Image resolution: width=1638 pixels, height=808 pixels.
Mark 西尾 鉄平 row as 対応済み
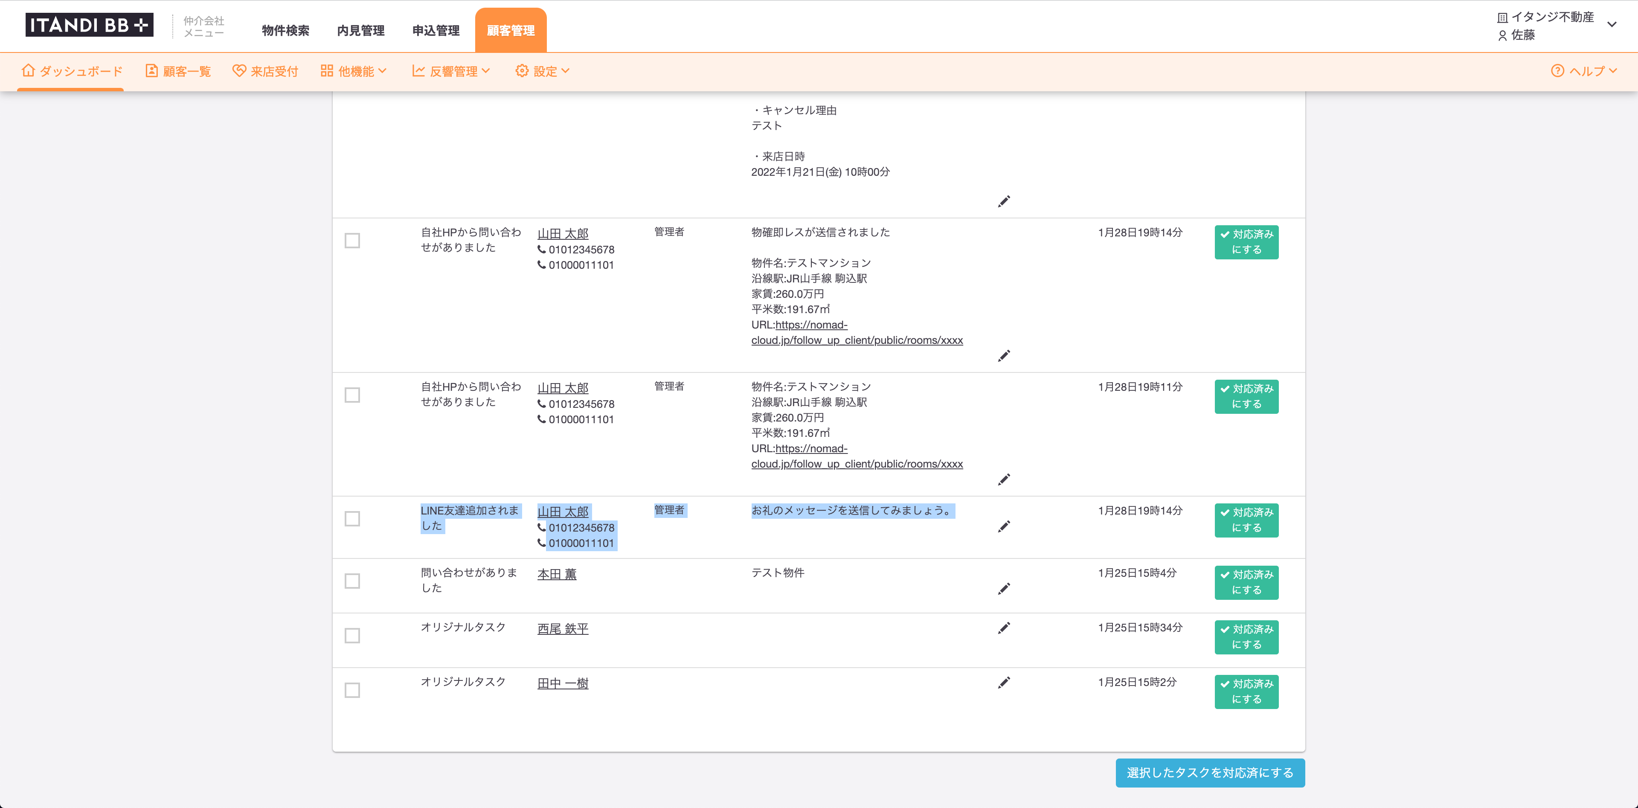1246,638
